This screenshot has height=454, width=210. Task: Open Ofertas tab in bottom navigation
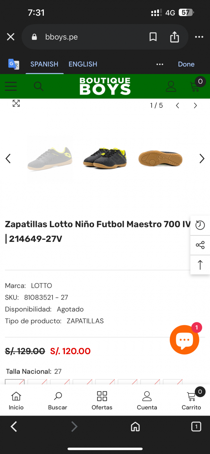pyautogui.click(x=102, y=400)
